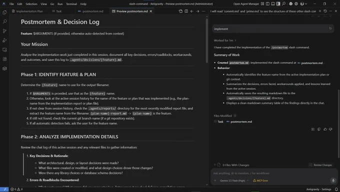This screenshot has height=192, width=340.
Task: Open the View menu
Action: [43, 4]
